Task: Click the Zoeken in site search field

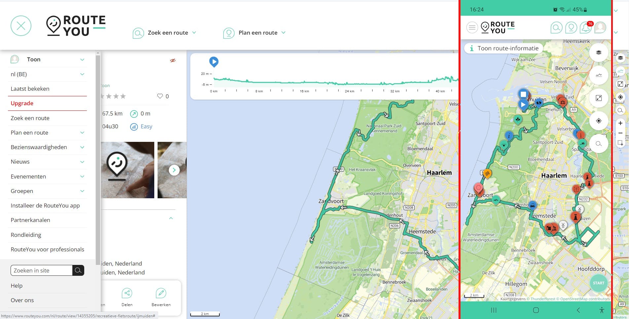Action: coord(41,270)
